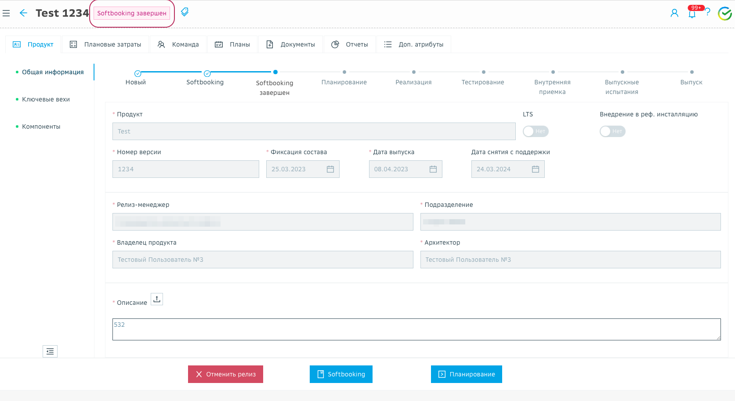The width and height of the screenshot is (735, 401).
Task: Select Ключевые вехи in sidebar
Action: (46, 99)
